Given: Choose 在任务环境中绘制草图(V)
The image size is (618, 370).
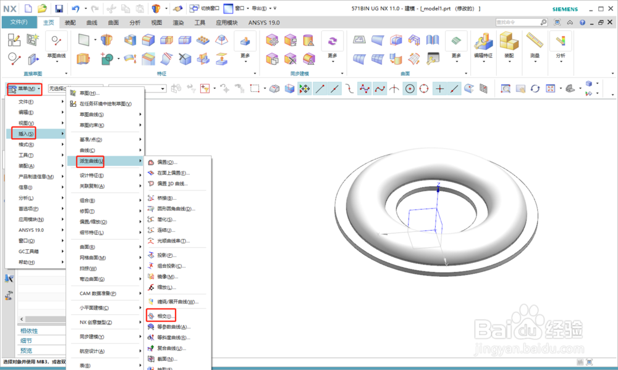Looking at the screenshot, I should [x=106, y=104].
